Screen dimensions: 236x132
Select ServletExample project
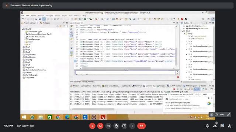(32, 75)
